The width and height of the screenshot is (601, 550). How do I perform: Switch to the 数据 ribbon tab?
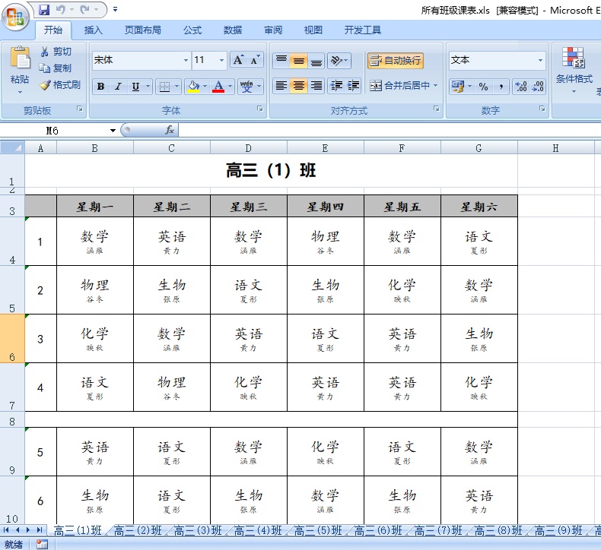click(x=233, y=30)
